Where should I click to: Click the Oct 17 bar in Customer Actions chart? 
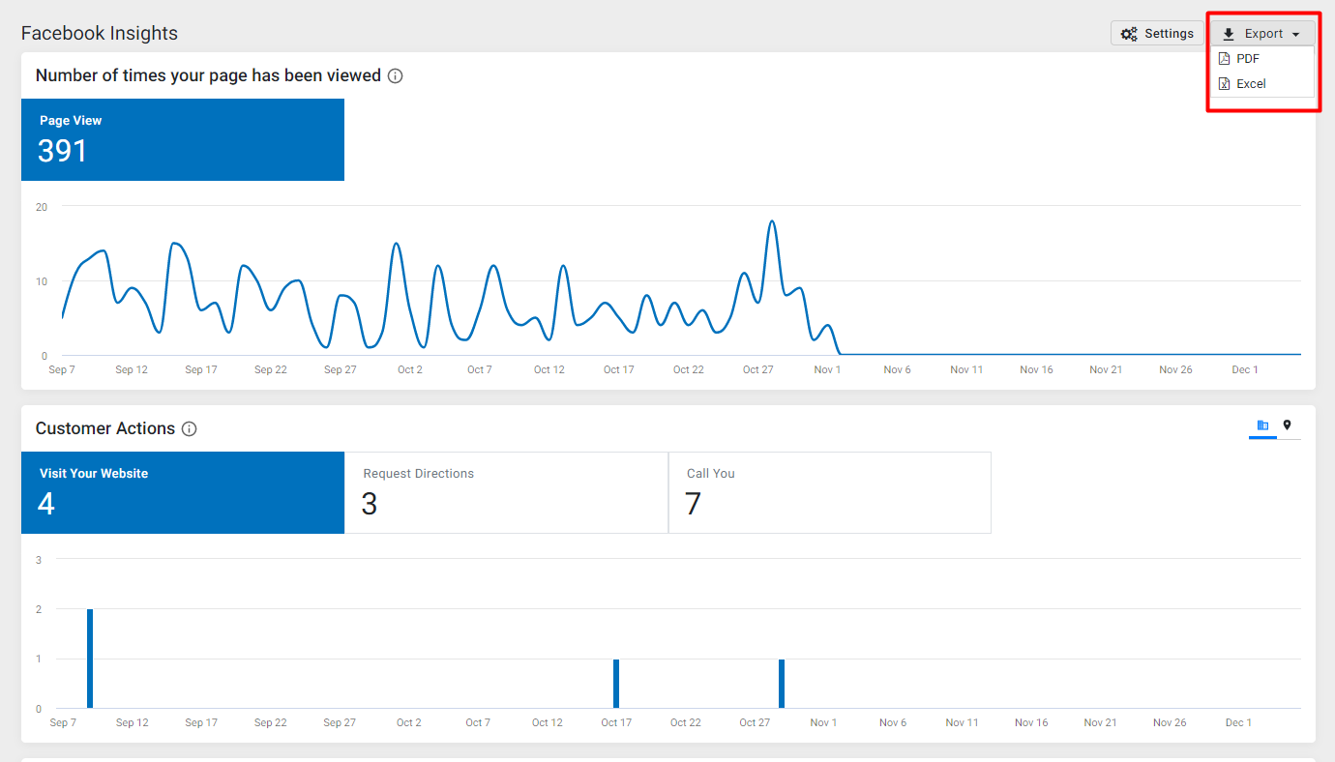point(616,684)
